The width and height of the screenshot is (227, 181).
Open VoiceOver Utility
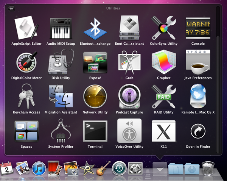[129, 131]
